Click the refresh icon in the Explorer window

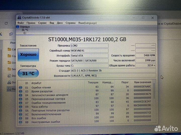click(6, 23)
